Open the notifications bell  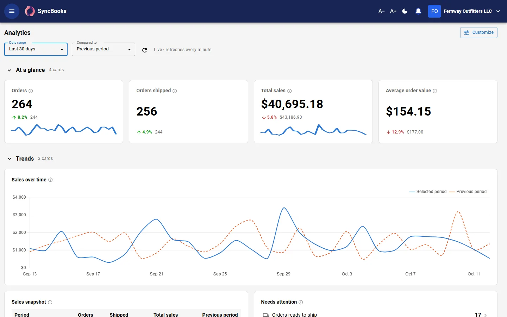(418, 11)
